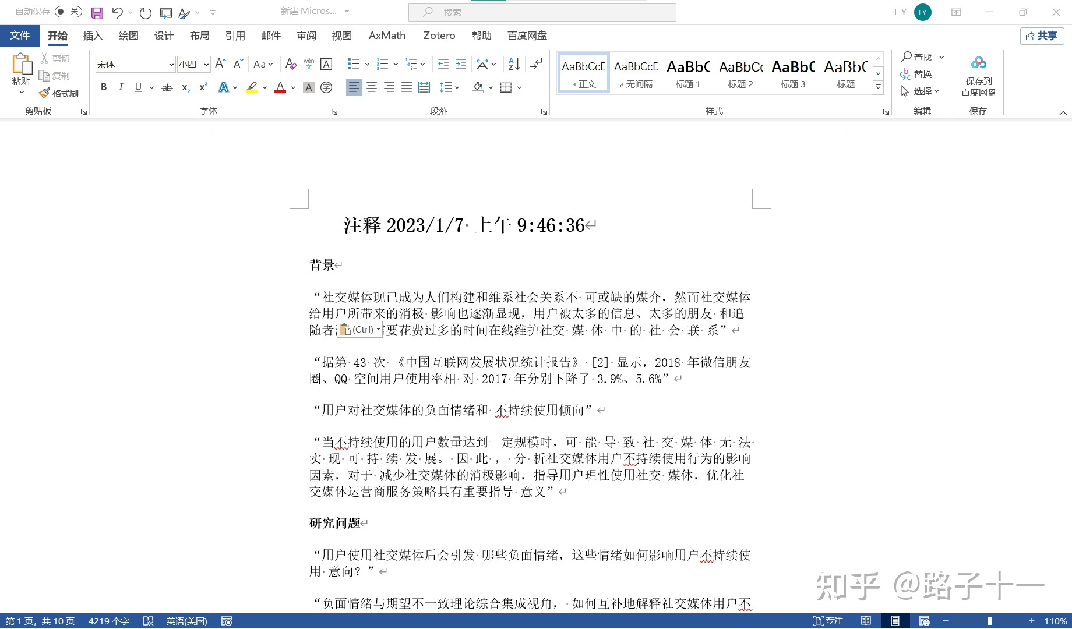Viewport: 1072px width, 629px height.
Task: Toggle Italic formatting
Action: tap(121, 87)
